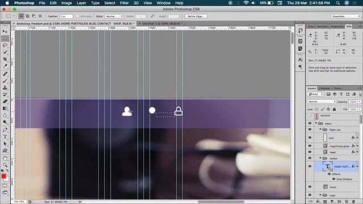Delete layer with trash icon

point(353,202)
